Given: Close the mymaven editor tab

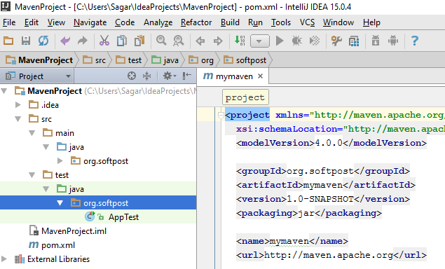Looking at the screenshot, I should tap(260, 76).
